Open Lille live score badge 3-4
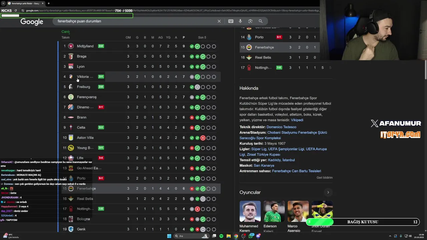This screenshot has width=427, height=240. click(x=101, y=158)
